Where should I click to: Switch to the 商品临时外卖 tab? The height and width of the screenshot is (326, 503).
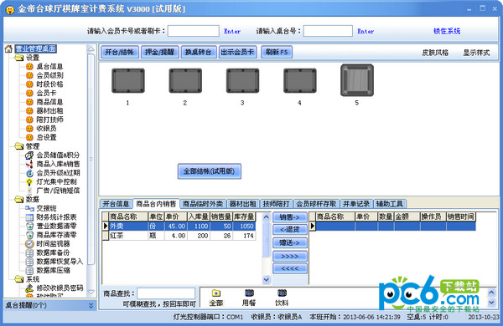tap(203, 204)
